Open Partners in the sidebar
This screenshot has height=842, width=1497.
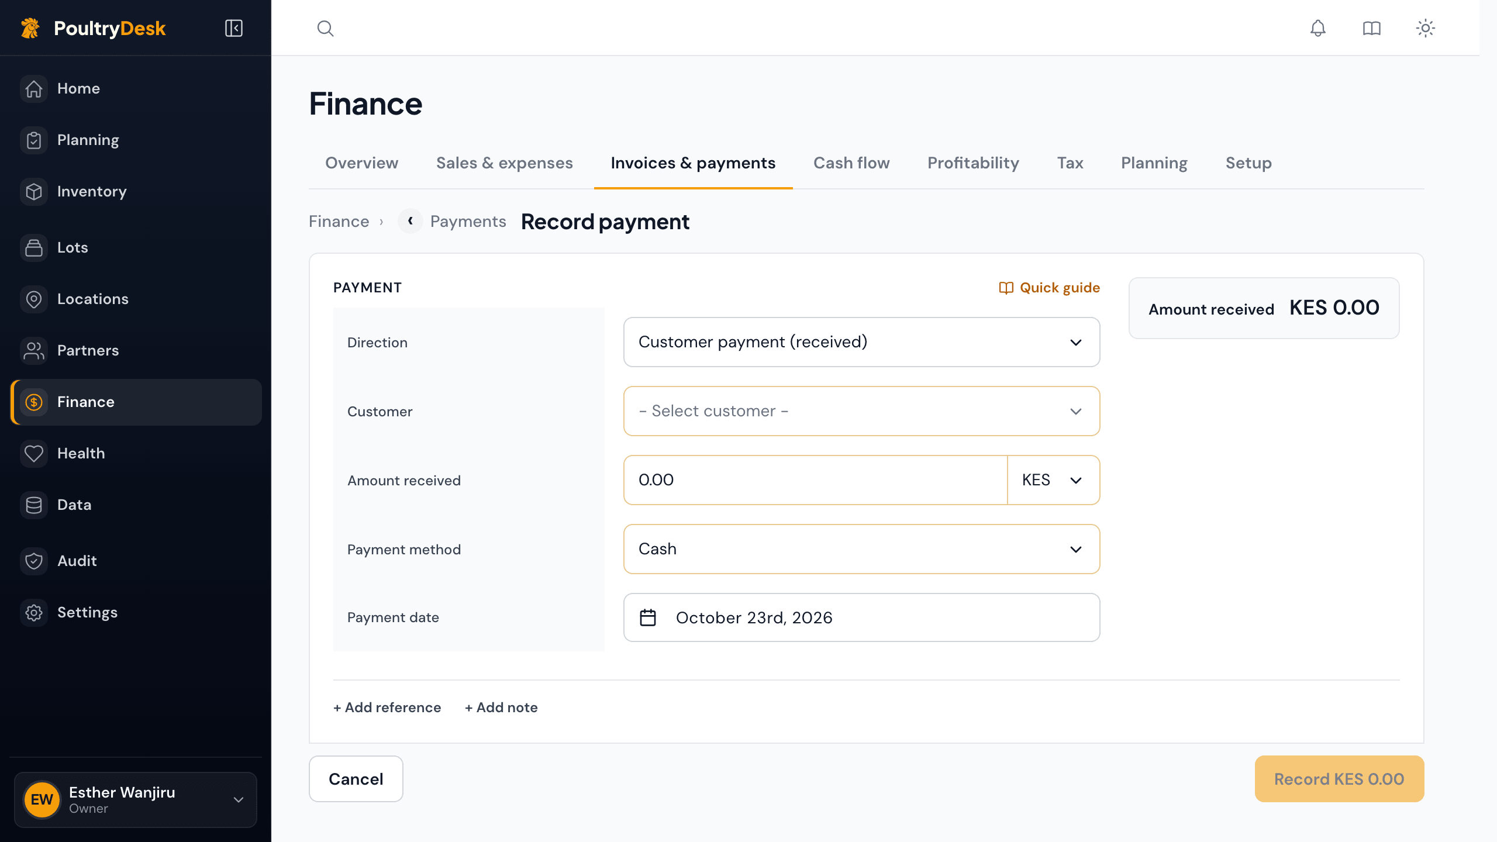click(136, 351)
